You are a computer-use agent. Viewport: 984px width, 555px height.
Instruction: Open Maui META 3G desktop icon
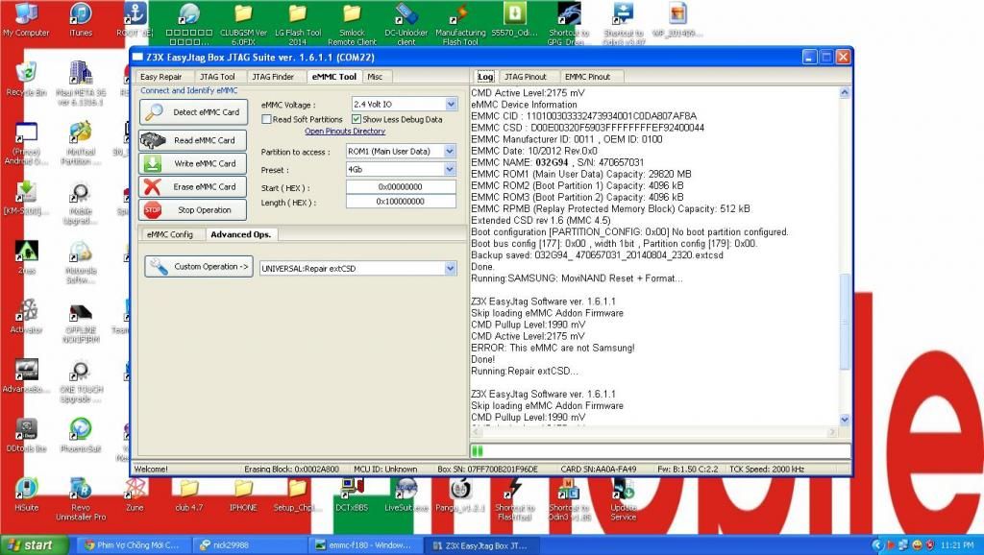(81, 83)
